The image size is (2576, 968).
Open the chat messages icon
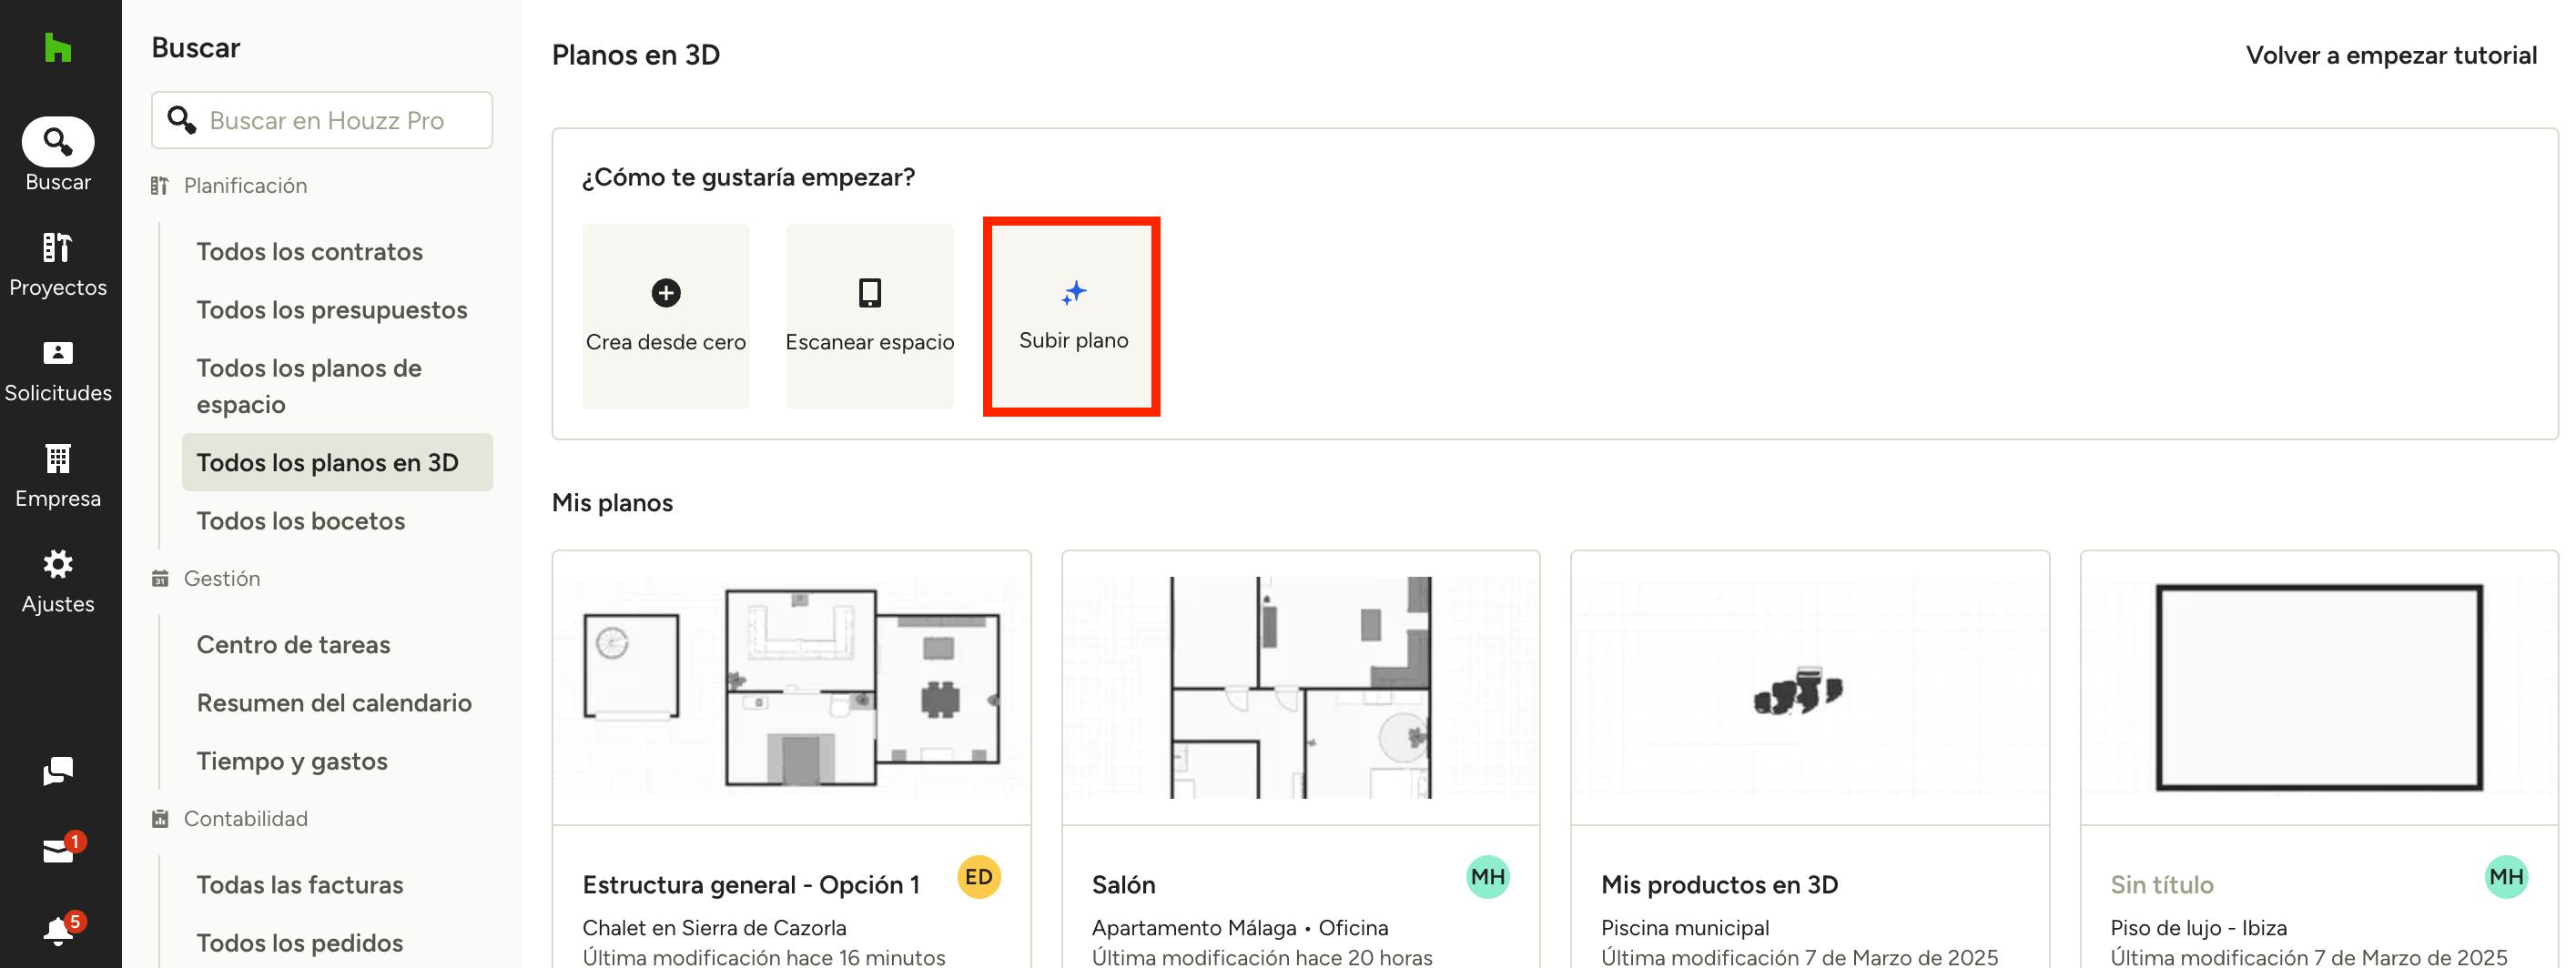[58, 771]
